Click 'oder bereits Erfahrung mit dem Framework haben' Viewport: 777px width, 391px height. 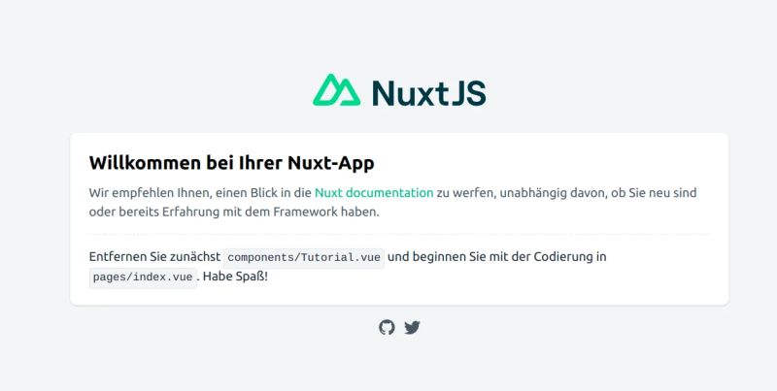pos(234,212)
